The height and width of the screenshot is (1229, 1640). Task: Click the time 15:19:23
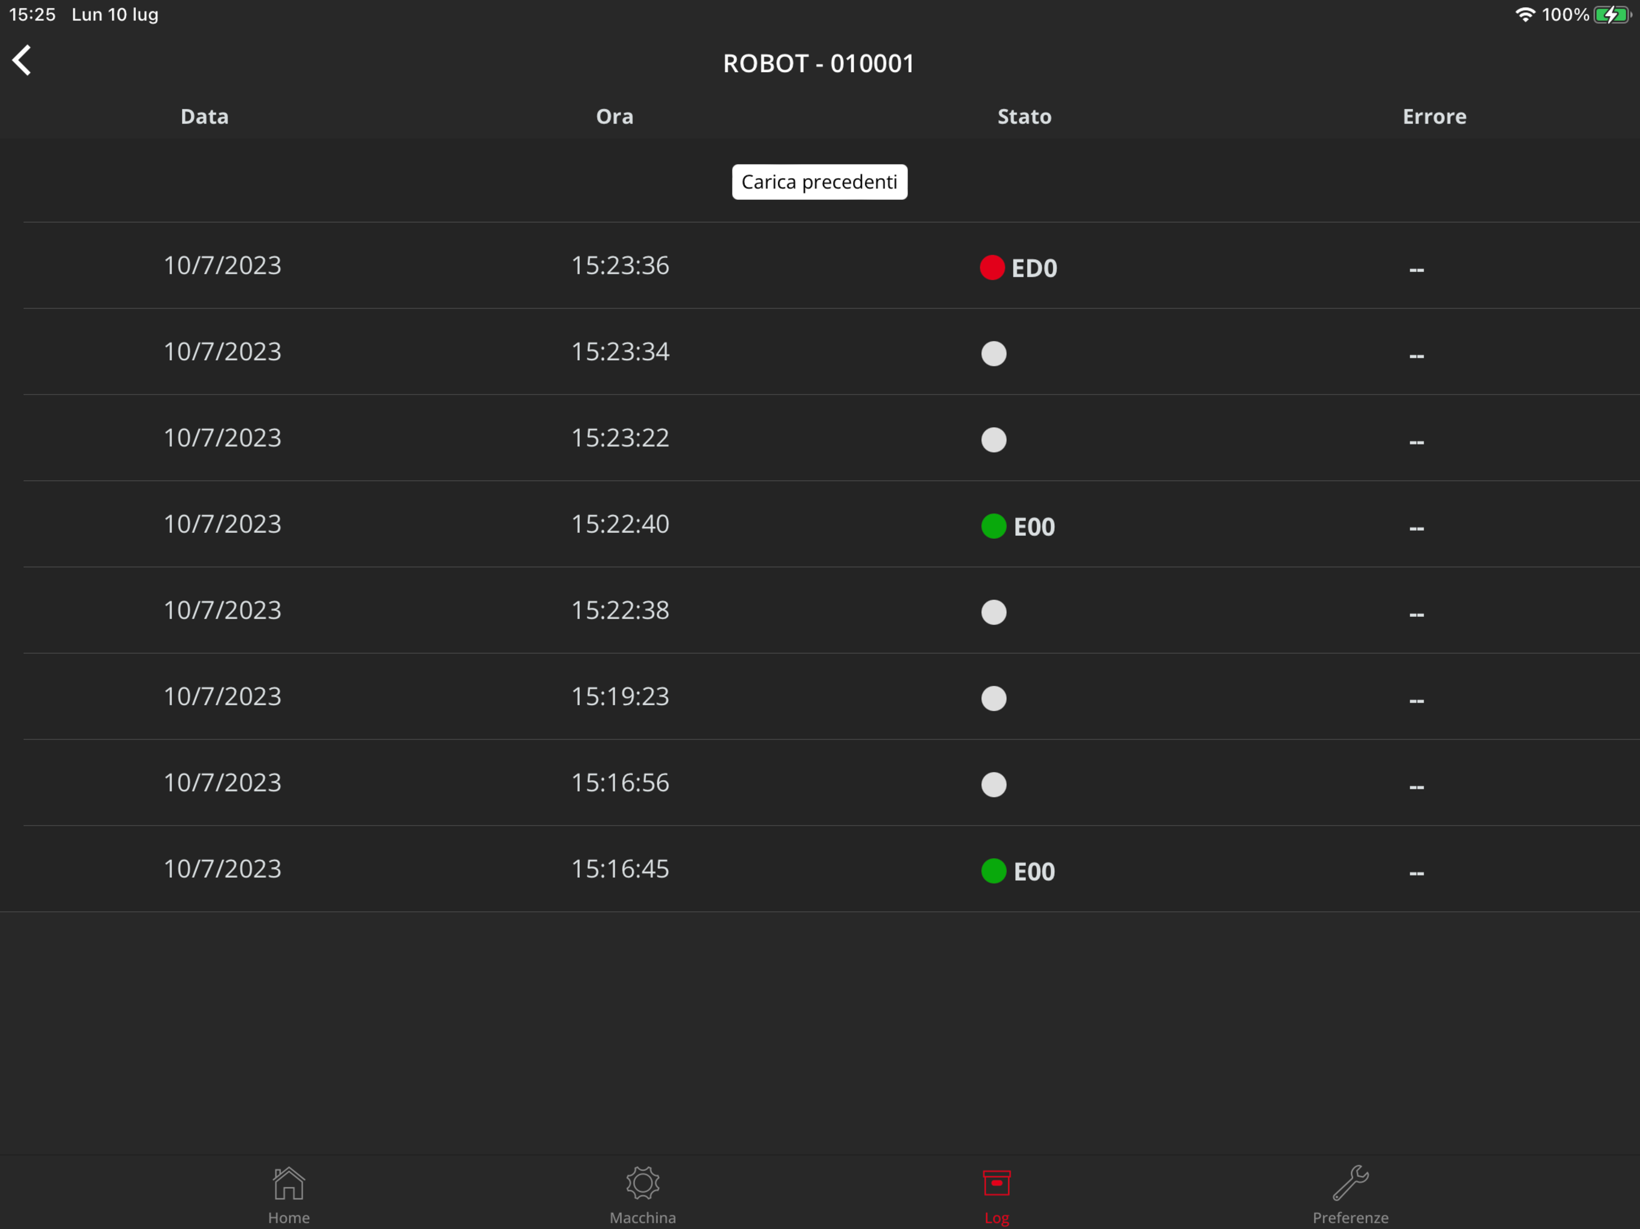(x=620, y=696)
